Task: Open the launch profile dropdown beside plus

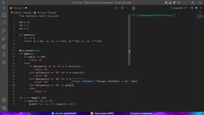Action: (x=188, y=8)
